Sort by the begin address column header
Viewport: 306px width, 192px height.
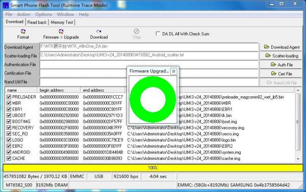tap(59, 90)
